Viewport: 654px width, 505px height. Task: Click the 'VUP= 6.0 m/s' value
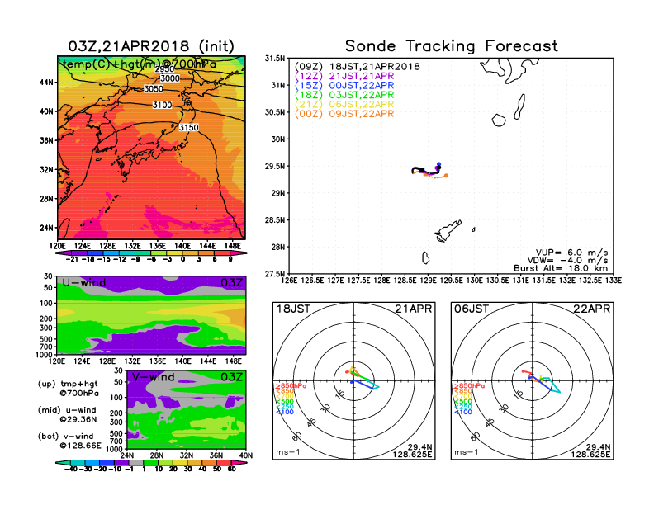coord(571,252)
